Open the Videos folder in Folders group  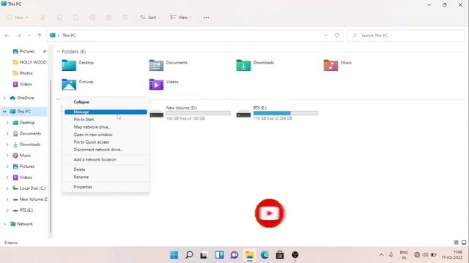click(x=164, y=84)
